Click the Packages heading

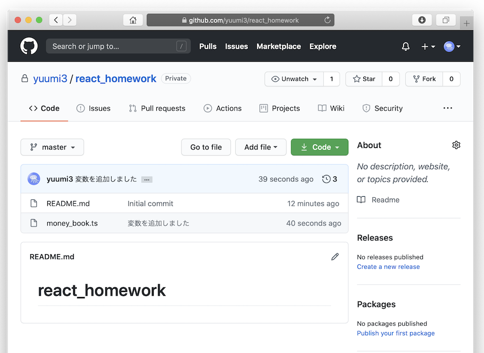[x=376, y=305]
